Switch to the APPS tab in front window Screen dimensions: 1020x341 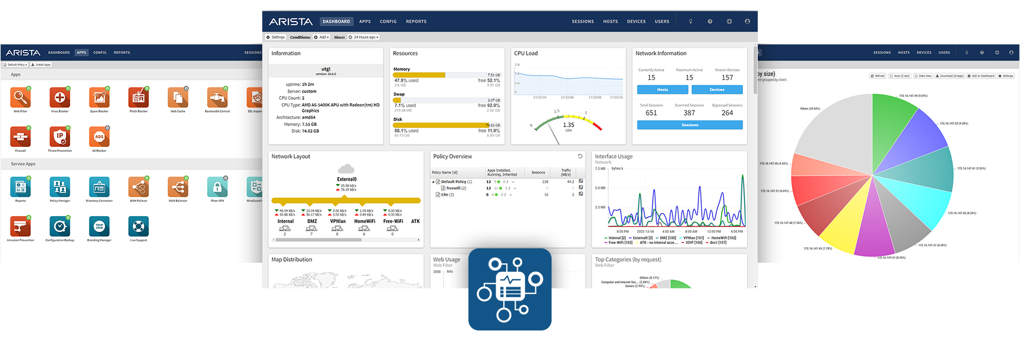click(365, 22)
